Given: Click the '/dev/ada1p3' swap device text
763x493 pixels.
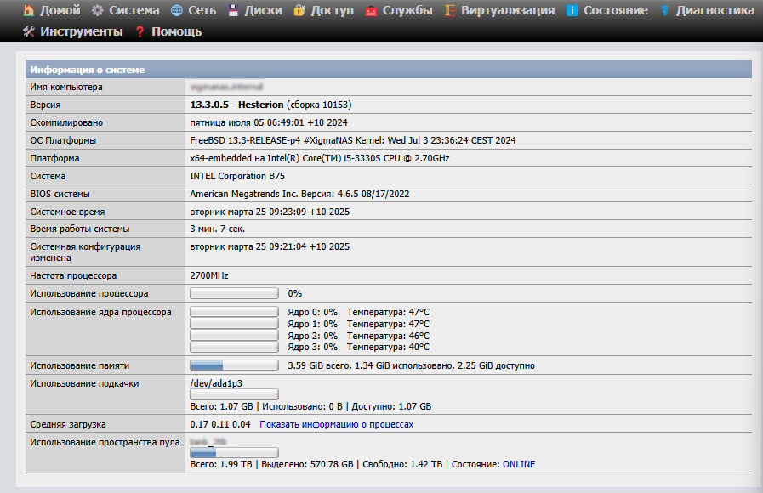Looking at the screenshot, I should coord(216,383).
